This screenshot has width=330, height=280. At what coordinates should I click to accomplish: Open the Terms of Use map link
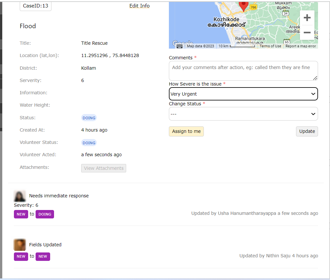click(x=270, y=46)
